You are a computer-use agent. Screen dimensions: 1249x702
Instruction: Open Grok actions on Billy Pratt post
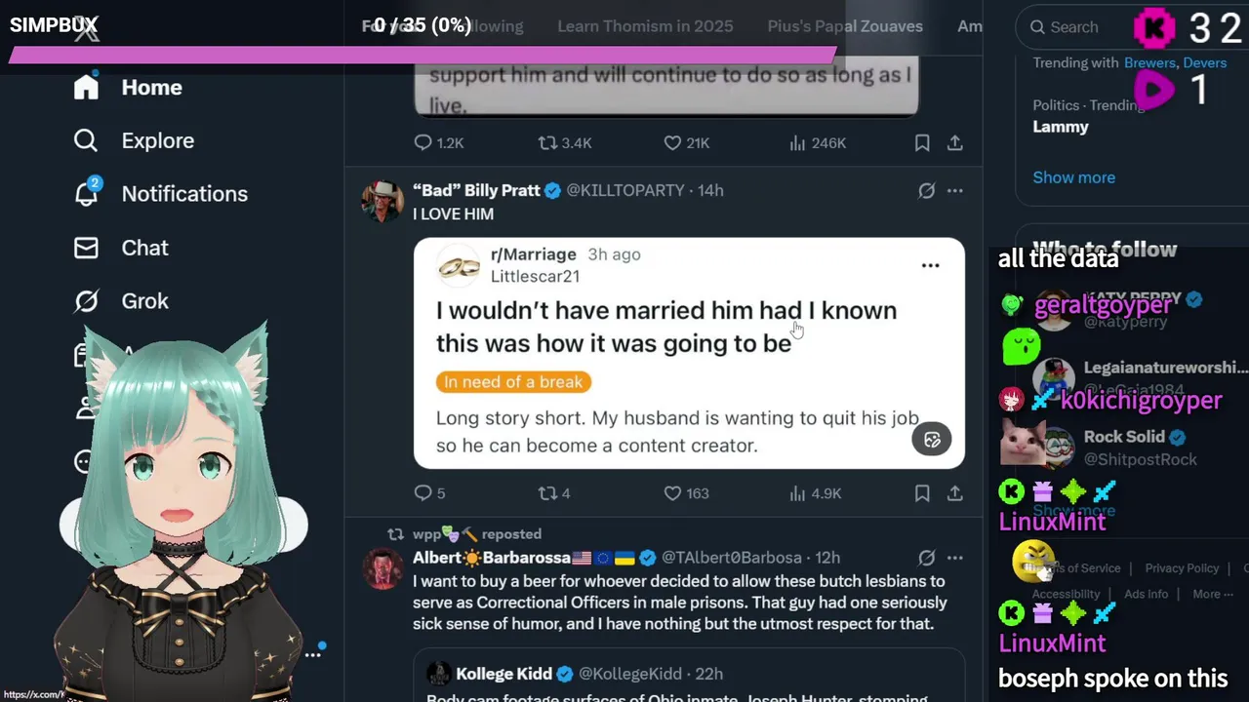[926, 191]
